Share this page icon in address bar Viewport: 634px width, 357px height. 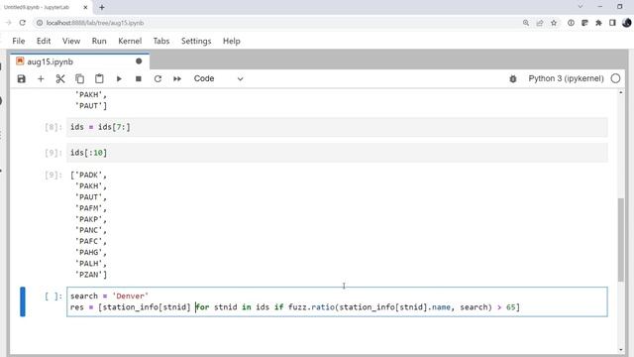(539, 23)
